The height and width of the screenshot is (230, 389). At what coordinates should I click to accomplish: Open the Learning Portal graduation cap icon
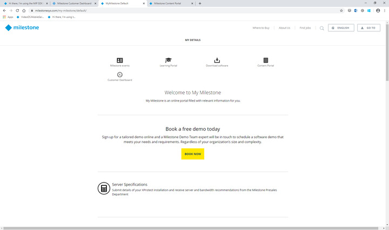(169, 60)
